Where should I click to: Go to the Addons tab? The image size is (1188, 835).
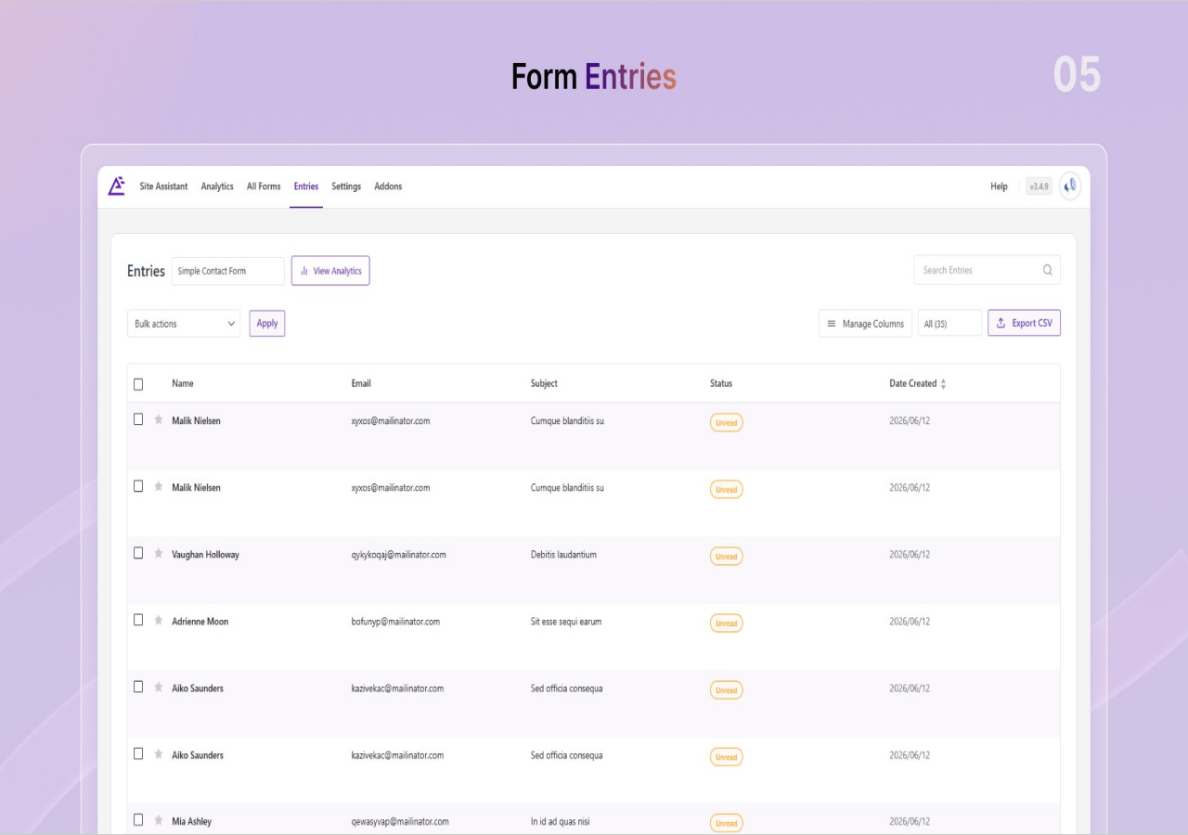[388, 186]
